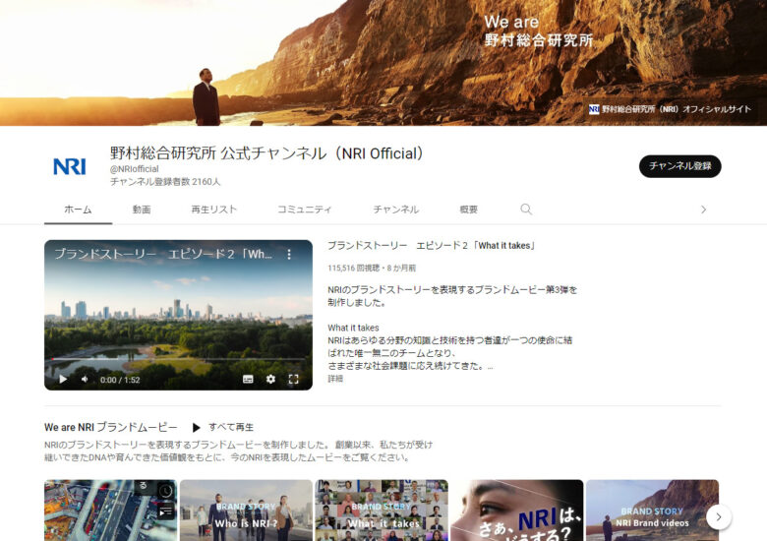Image resolution: width=767 pixels, height=541 pixels.
Task: Open the NRI Brand videos thumbnail
Action: [x=653, y=511]
